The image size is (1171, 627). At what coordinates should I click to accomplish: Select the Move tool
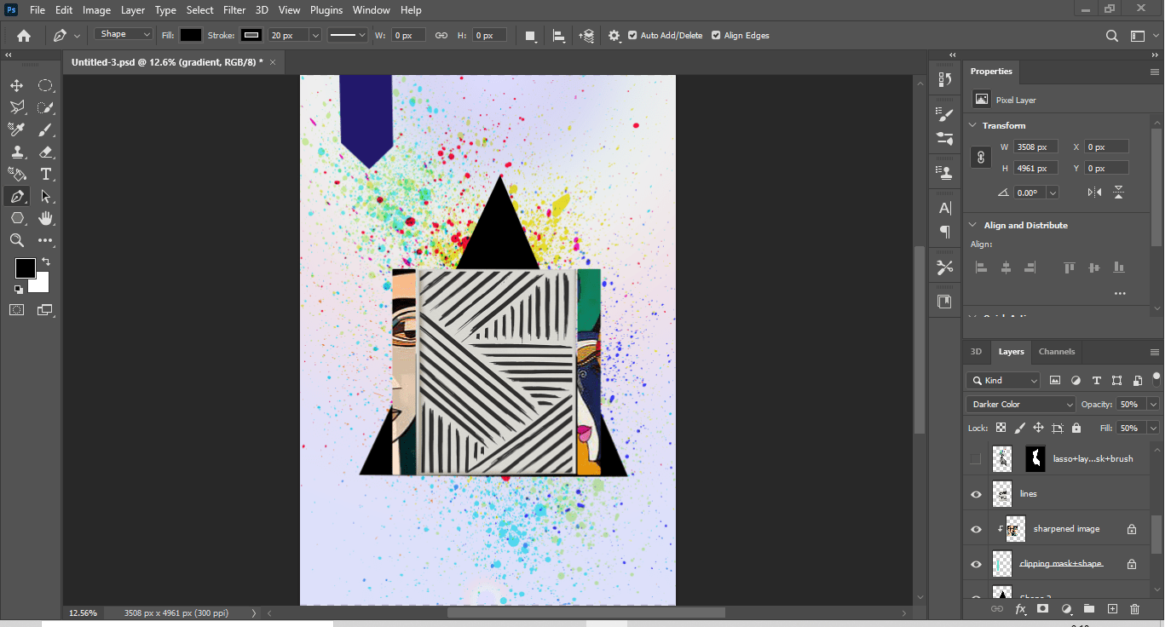(x=16, y=85)
